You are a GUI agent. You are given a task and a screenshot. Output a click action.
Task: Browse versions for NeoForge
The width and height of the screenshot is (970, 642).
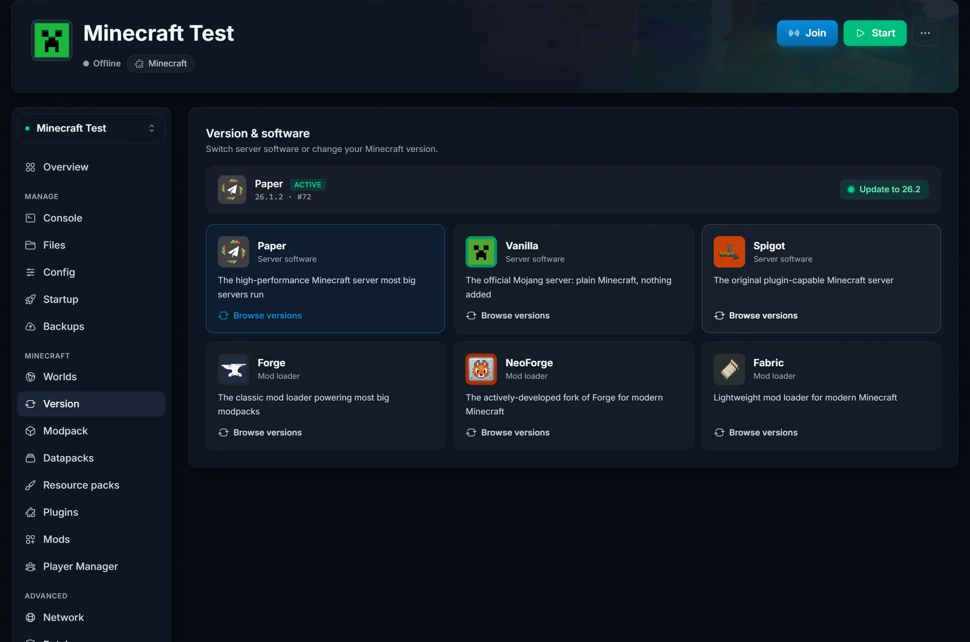[508, 433]
